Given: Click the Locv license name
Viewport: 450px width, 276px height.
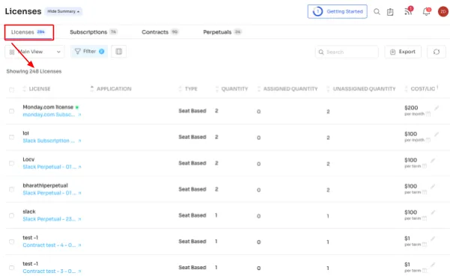Looking at the screenshot, I should tap(28, 159).
